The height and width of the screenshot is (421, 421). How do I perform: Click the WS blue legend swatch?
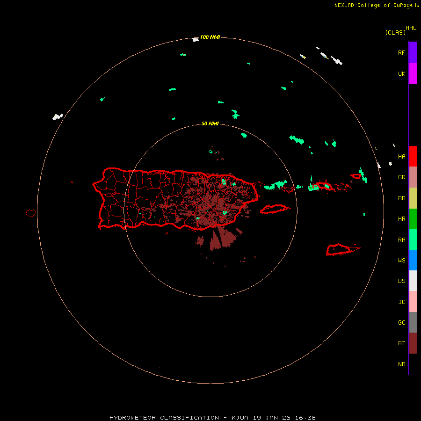point(413,260)
